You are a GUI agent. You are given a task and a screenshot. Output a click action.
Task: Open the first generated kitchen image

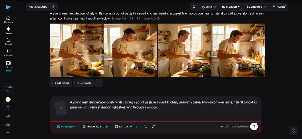point(77,50)
